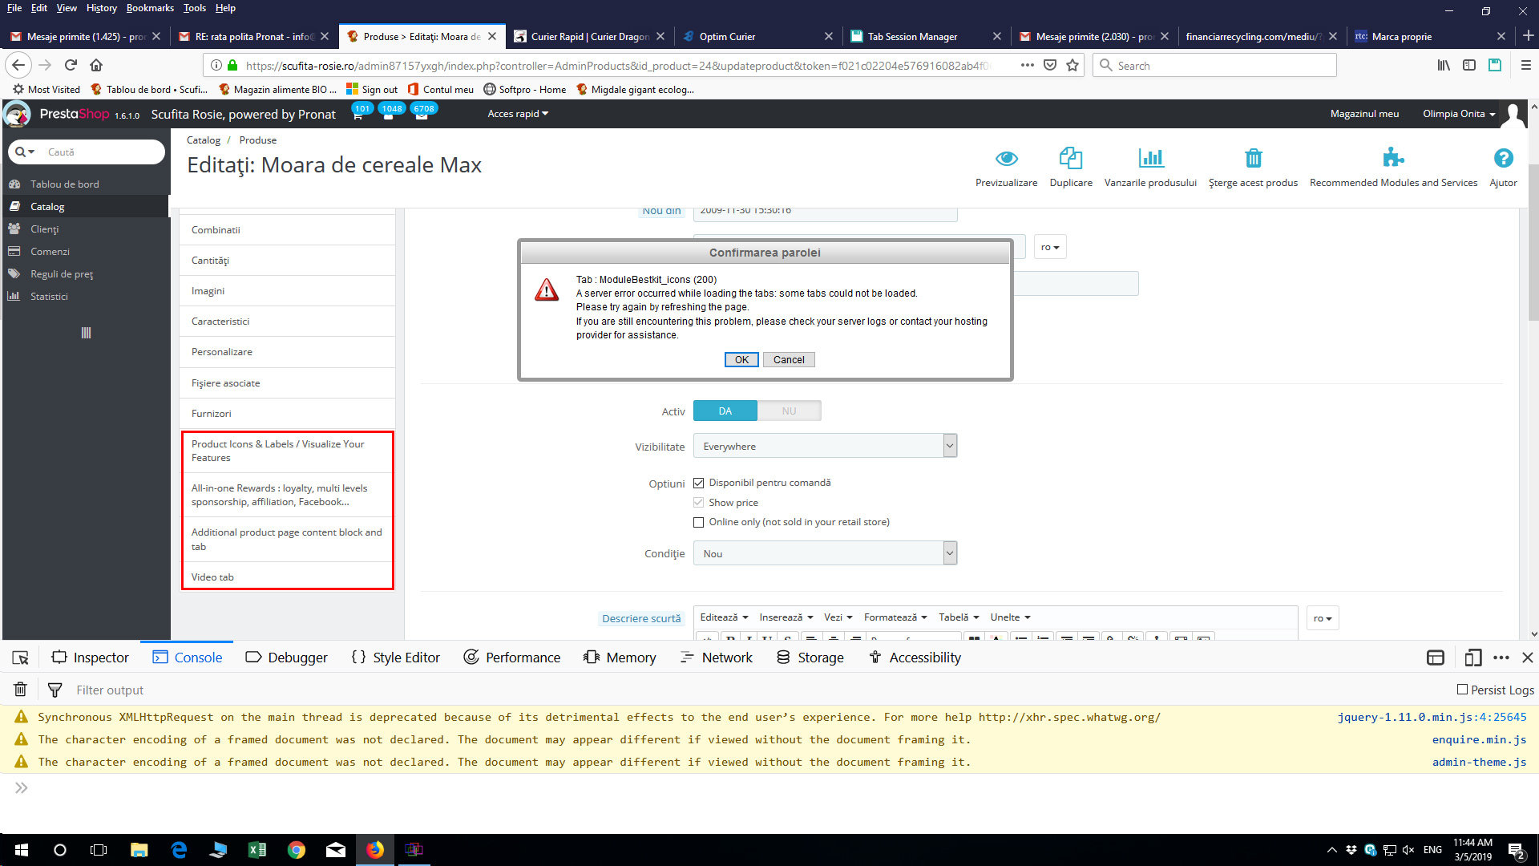Click the Șterge acest produs trash icon

pyautogui.click(x=1253, y=158)
